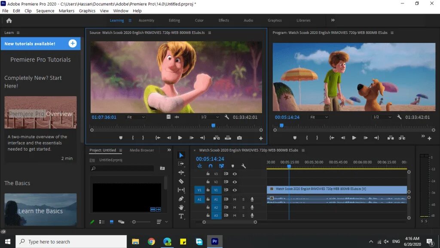Viewport: 440px width, 248px height.
Task: Export frame with camera icon
Action: click(x=239, y=138)
